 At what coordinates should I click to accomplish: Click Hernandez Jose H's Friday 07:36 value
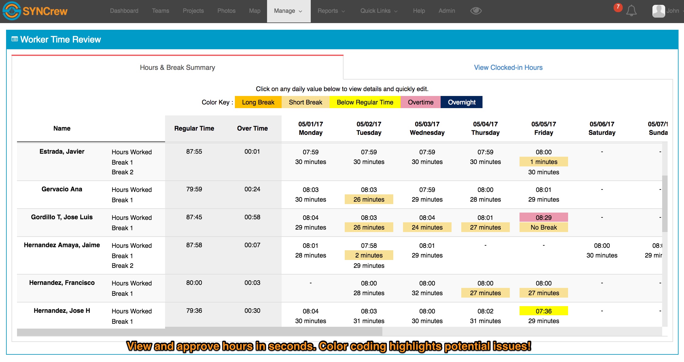[x=543, y=311]
